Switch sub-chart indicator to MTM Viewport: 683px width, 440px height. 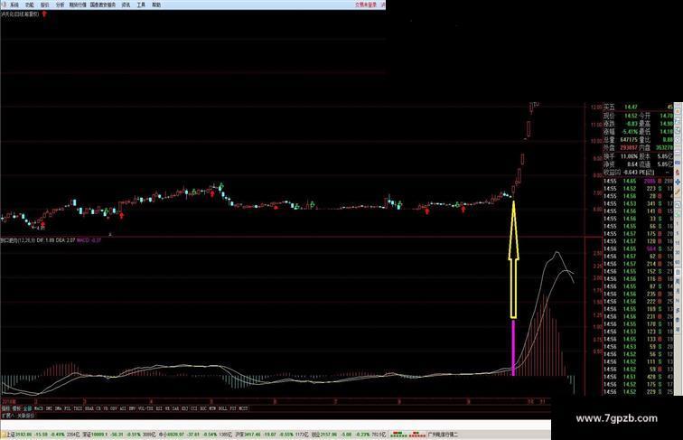[x=212, y=408]
